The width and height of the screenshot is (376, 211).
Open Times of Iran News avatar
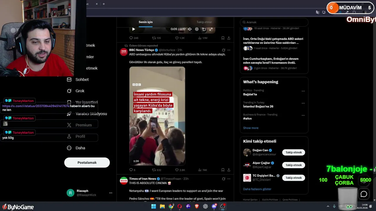[x=124, y=181]
